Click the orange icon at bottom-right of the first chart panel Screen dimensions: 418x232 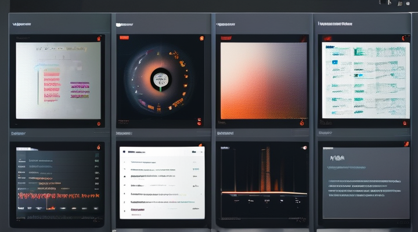tap(99, 123)
